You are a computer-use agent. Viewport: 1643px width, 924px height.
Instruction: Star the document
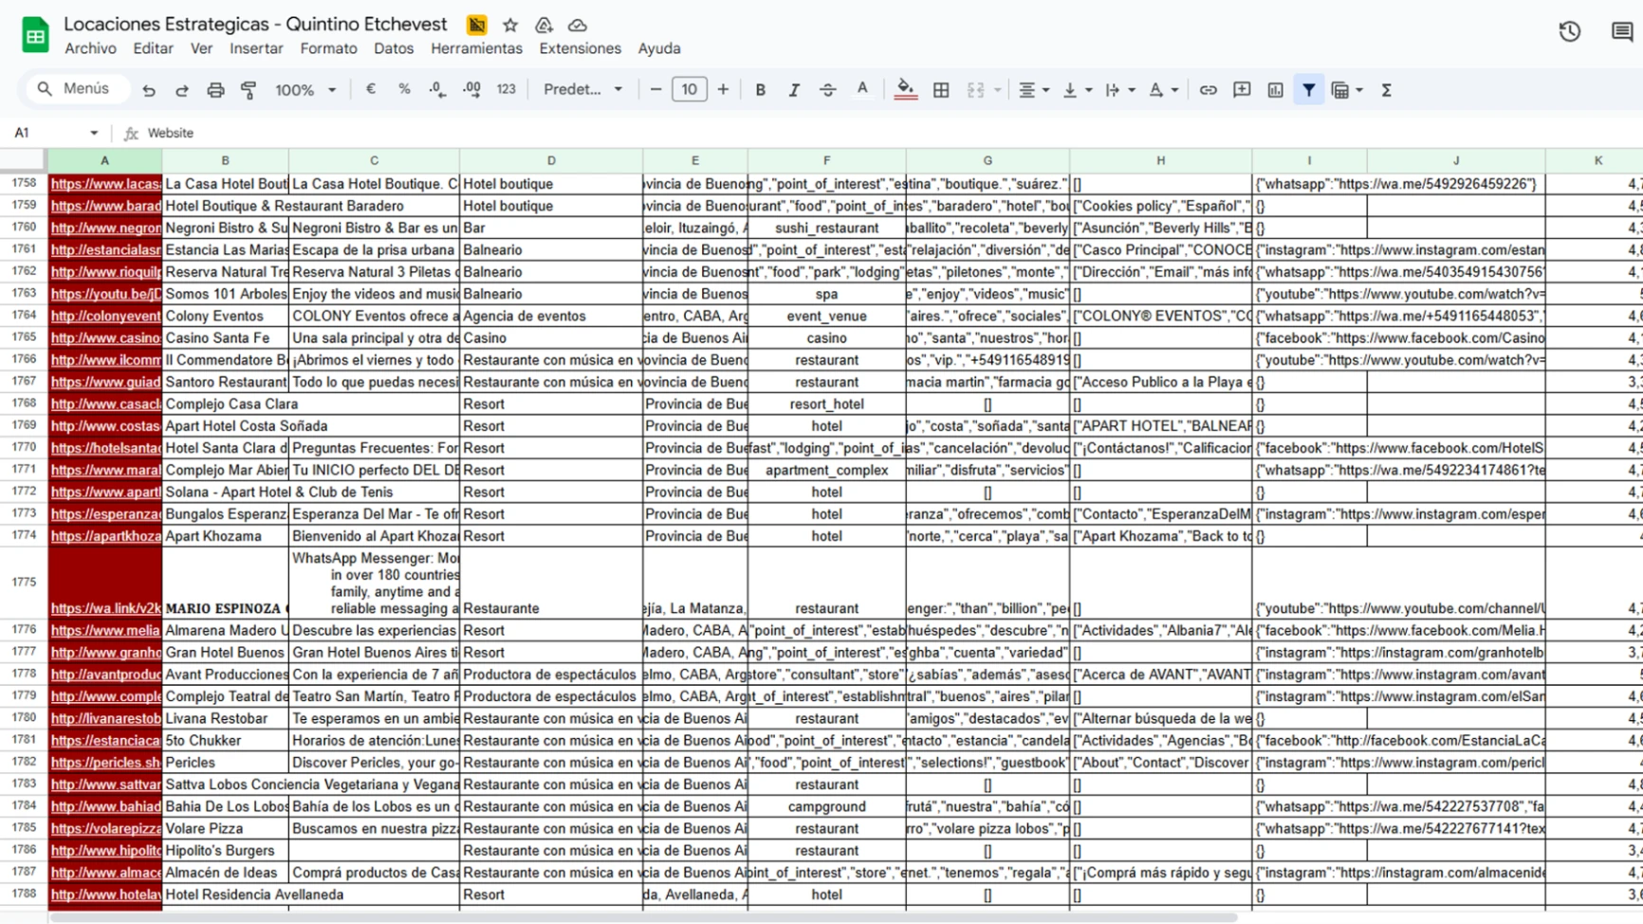pos(510,25)
